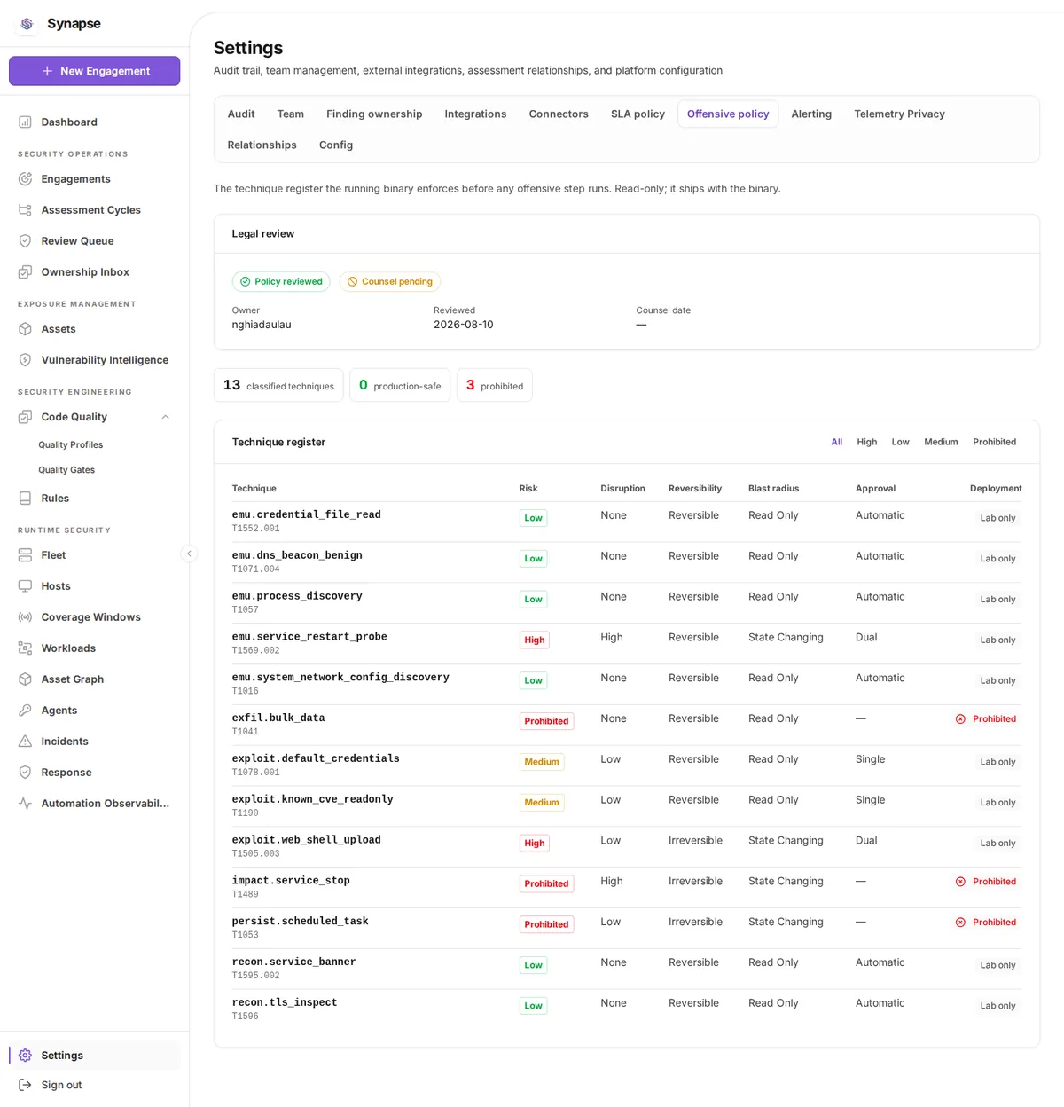Image resolution: width=1064 pixels, height=1107 pixels.
Task: Click the Dashboard sidebar icon
Action: point(25,122)
